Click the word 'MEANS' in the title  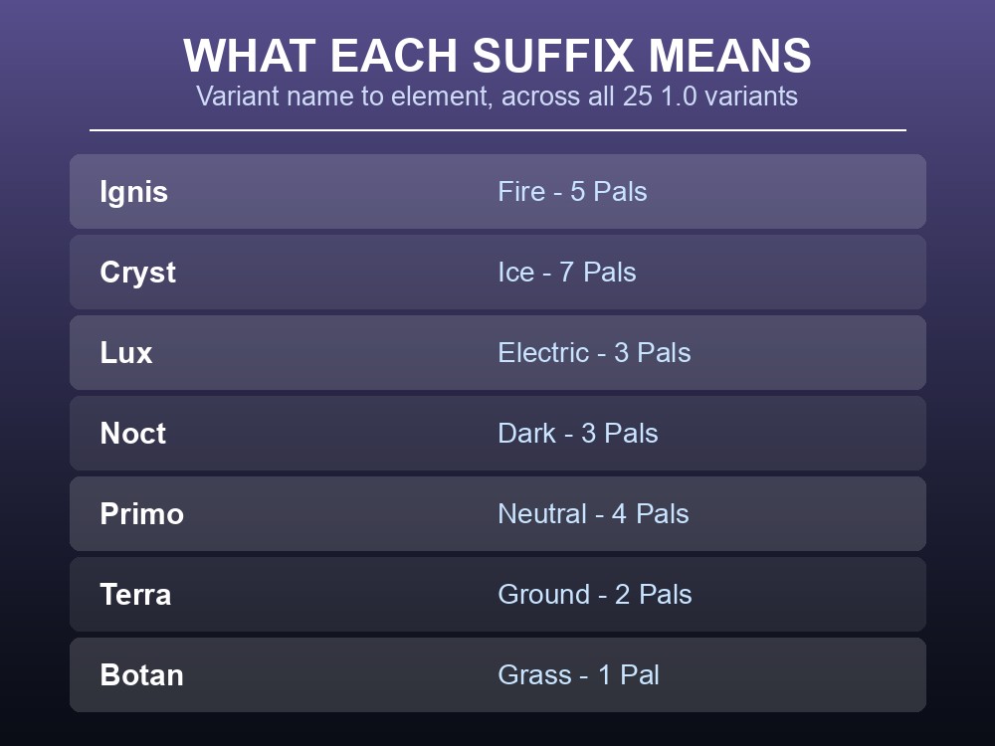[729, 56]
